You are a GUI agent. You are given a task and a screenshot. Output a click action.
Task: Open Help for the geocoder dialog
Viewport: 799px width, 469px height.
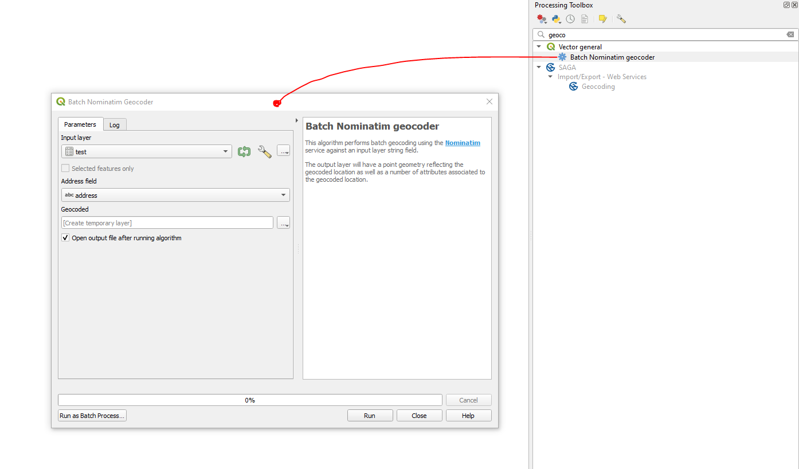(x=468, y=416)
